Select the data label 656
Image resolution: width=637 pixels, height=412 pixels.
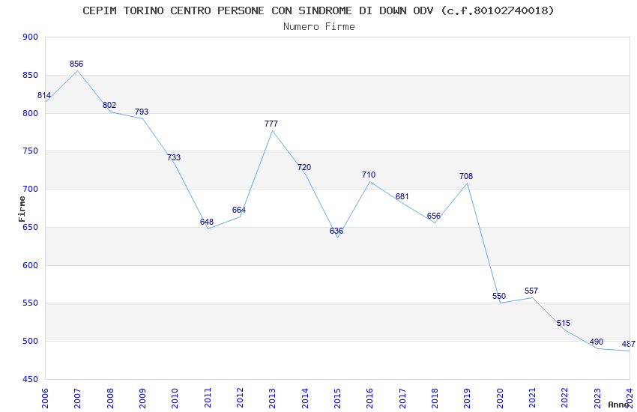click(434, 216)
